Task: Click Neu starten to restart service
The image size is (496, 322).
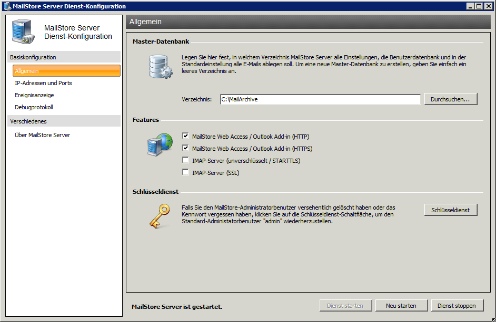Action: [x=401, y=306]
